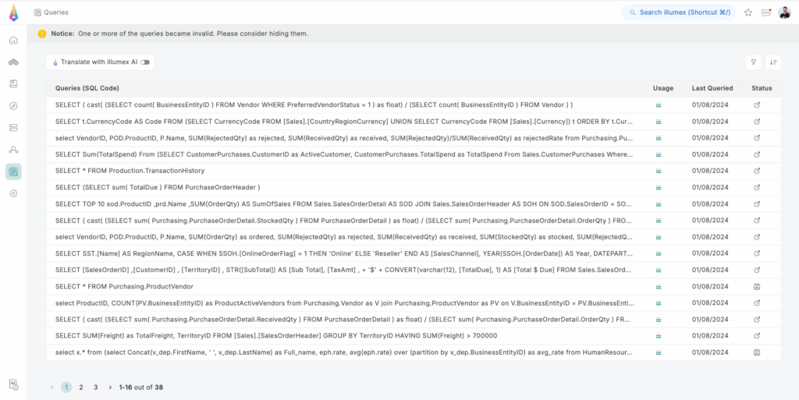The height and width of the screenshot is (400, 799).
Task: Open the settings gear in the sidebar
Action: click(13, 193)
